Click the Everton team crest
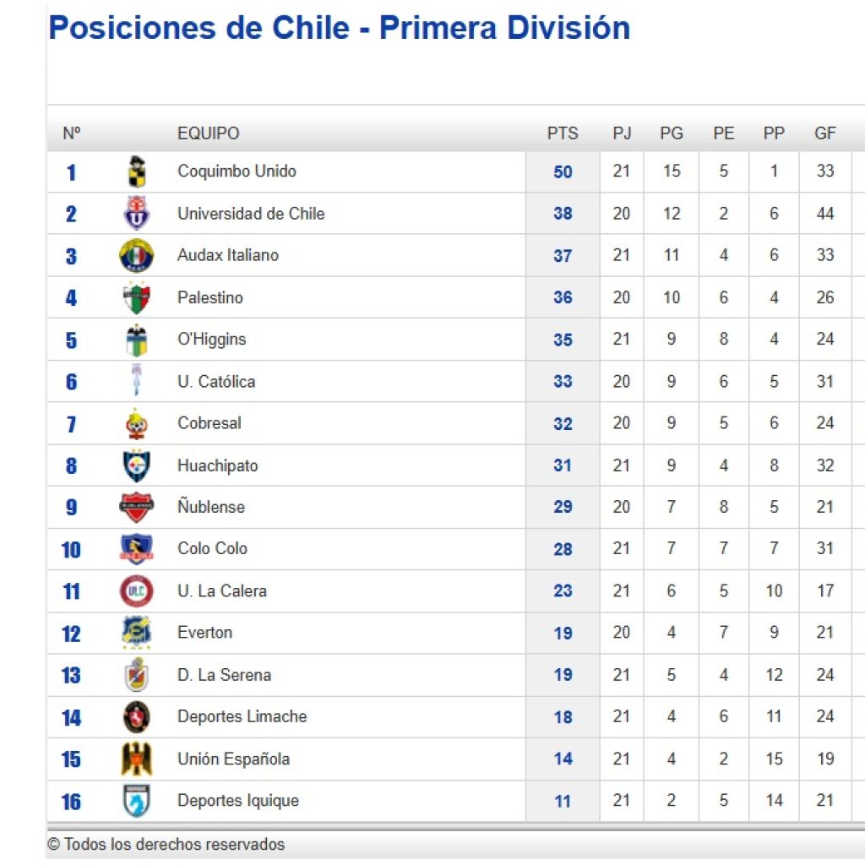This screenshot has width=865, height=865. (x=137, y=632)
